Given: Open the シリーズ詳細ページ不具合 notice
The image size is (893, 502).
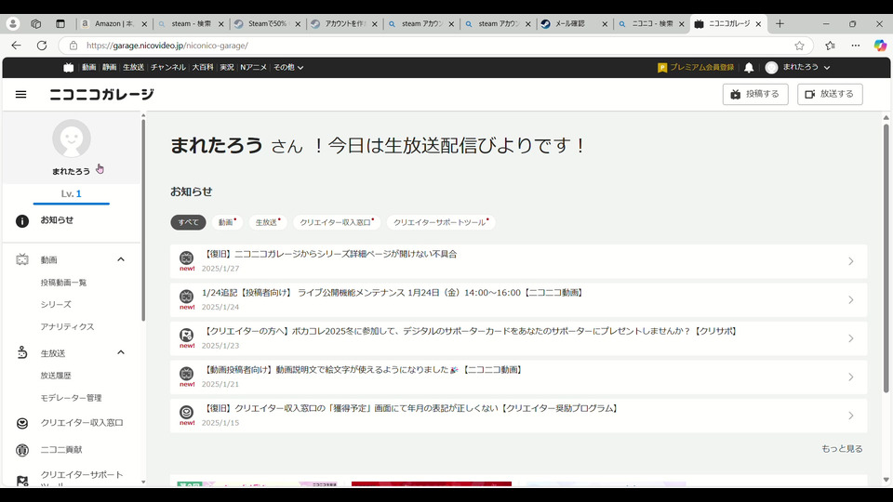Looking at the screenshot, I should (518, 261).
